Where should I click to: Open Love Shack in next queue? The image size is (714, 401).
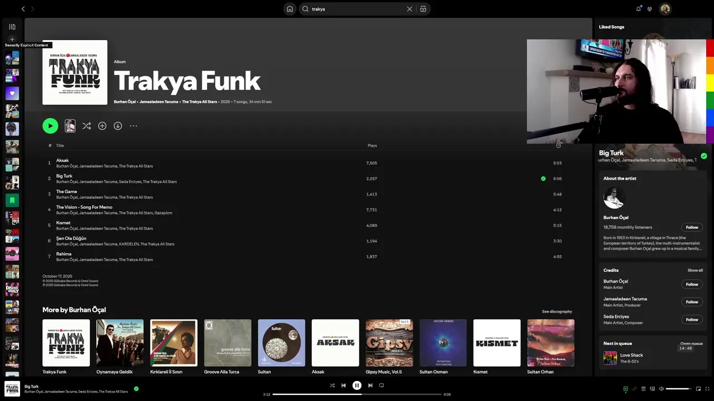(631, 355)
